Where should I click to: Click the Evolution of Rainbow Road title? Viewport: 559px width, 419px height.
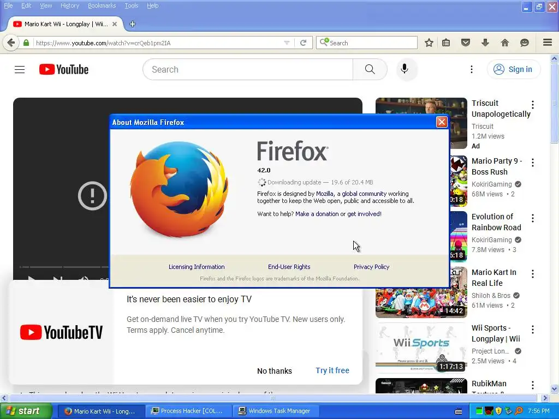[496, 222]
